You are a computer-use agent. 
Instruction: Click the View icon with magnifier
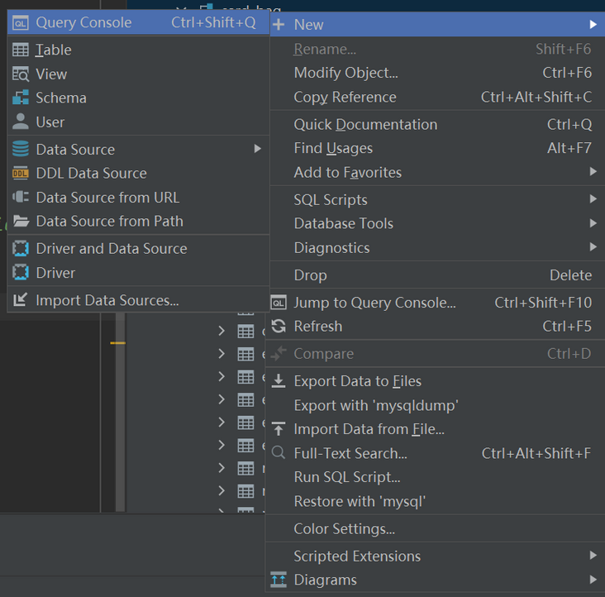tap(21, 74)
